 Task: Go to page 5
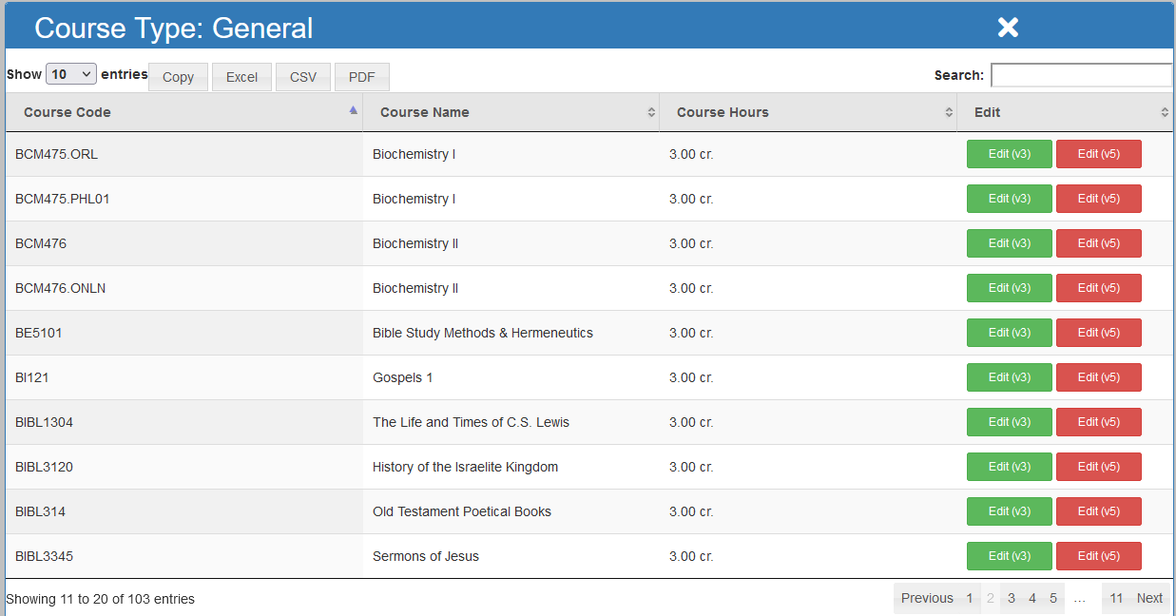click(x=1053, y=598)
